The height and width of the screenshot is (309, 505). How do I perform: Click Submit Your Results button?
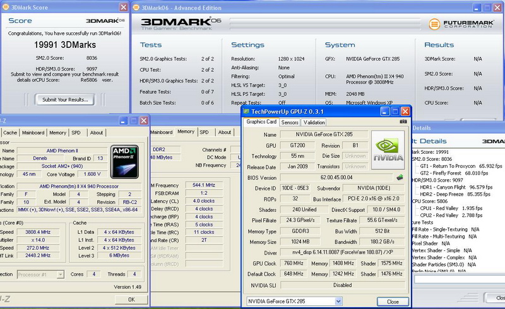(x=65, y=100)
